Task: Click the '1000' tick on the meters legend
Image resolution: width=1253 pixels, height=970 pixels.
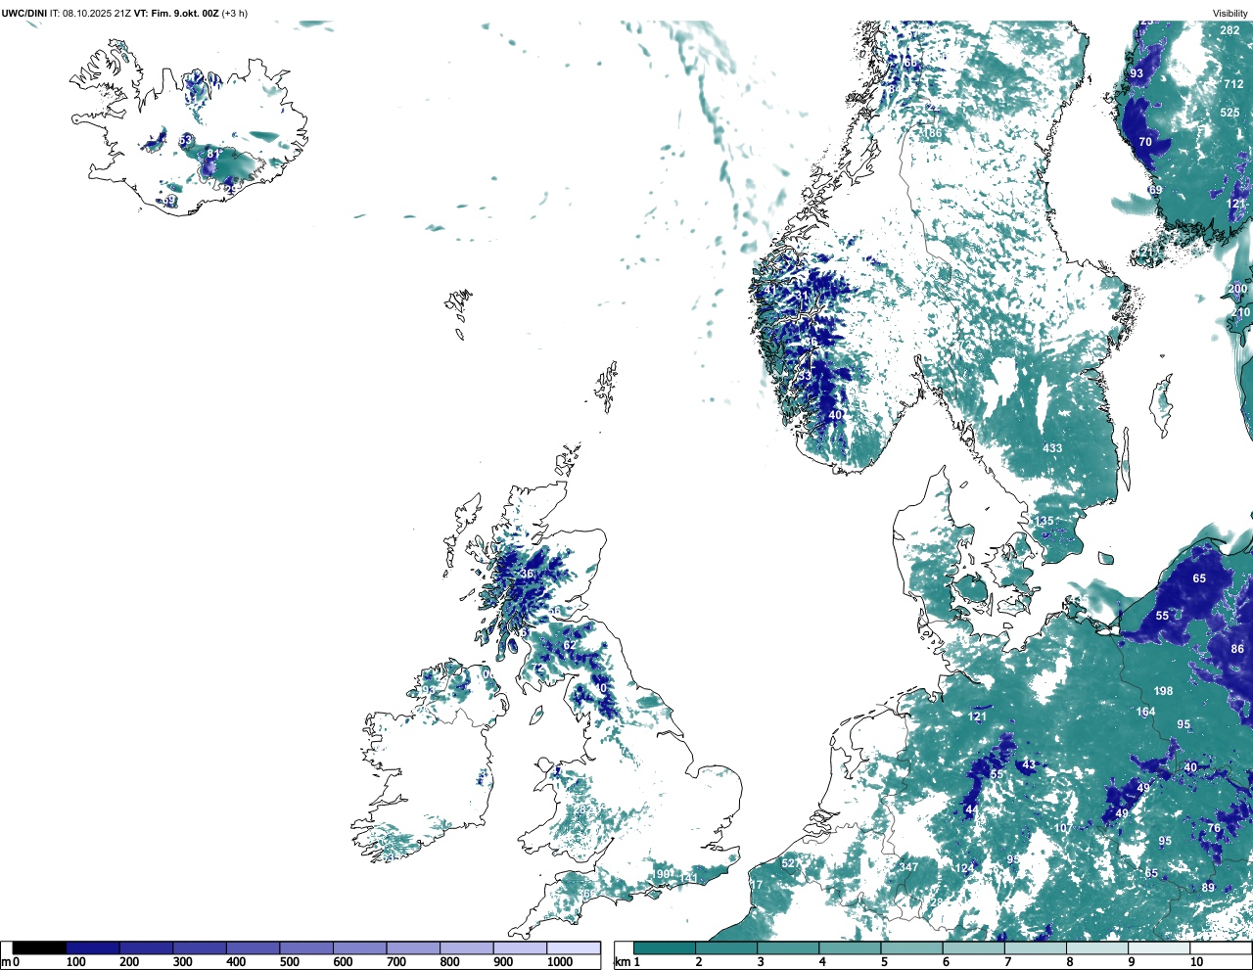Action: coord(560,962)
